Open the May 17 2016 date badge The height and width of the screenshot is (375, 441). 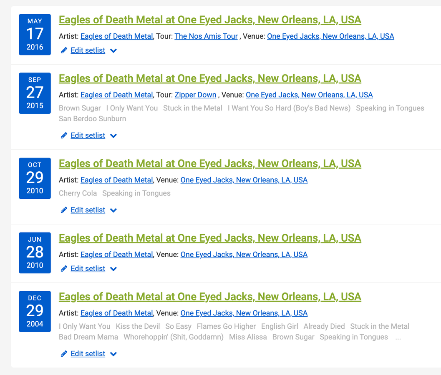pyautogui.click(x=35, y=35)
